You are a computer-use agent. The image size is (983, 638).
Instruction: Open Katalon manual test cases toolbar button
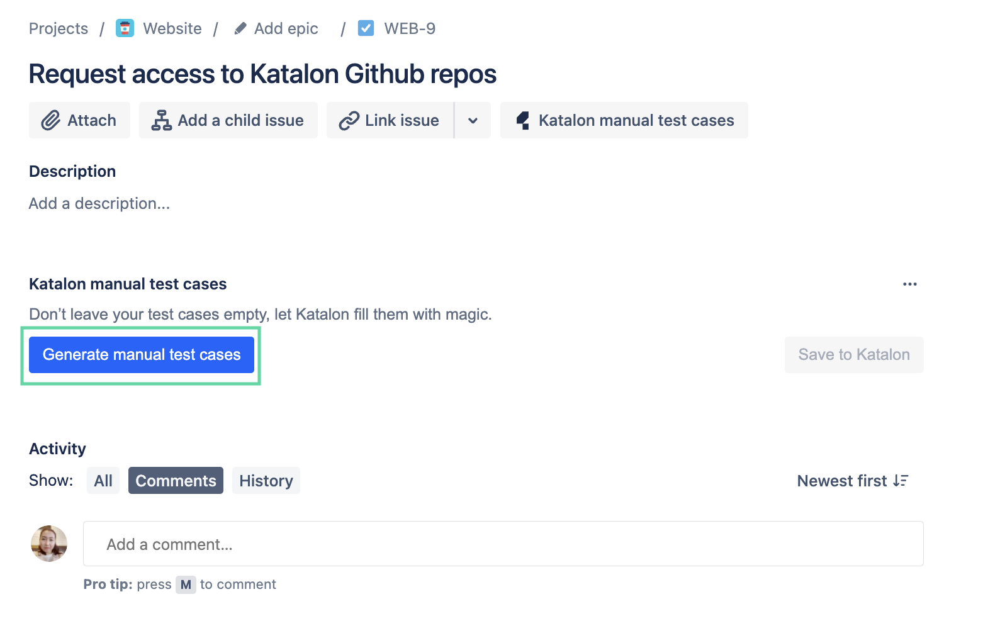point(624,120)
